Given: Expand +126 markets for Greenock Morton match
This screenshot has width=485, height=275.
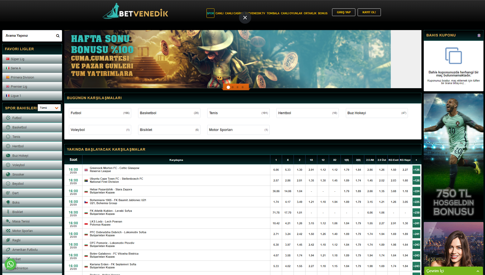Looking at the screenshot, I should click(416, 170).
